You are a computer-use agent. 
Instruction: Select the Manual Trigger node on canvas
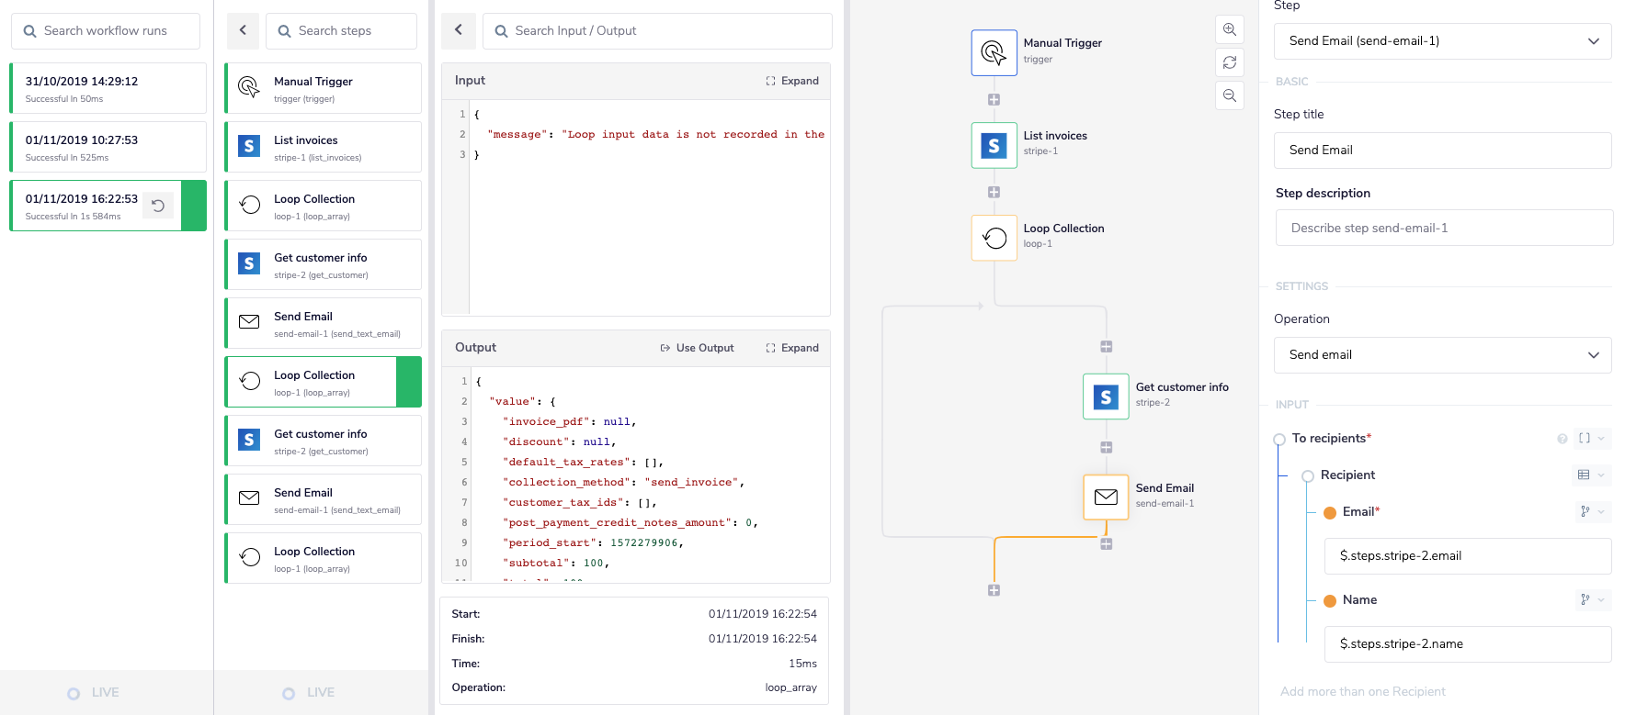(x=994, y=52)
